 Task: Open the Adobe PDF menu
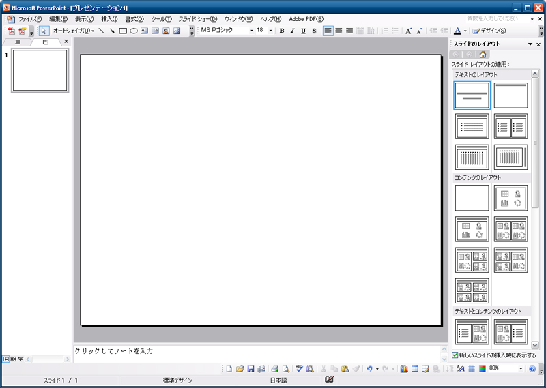(x=306, y=19)
